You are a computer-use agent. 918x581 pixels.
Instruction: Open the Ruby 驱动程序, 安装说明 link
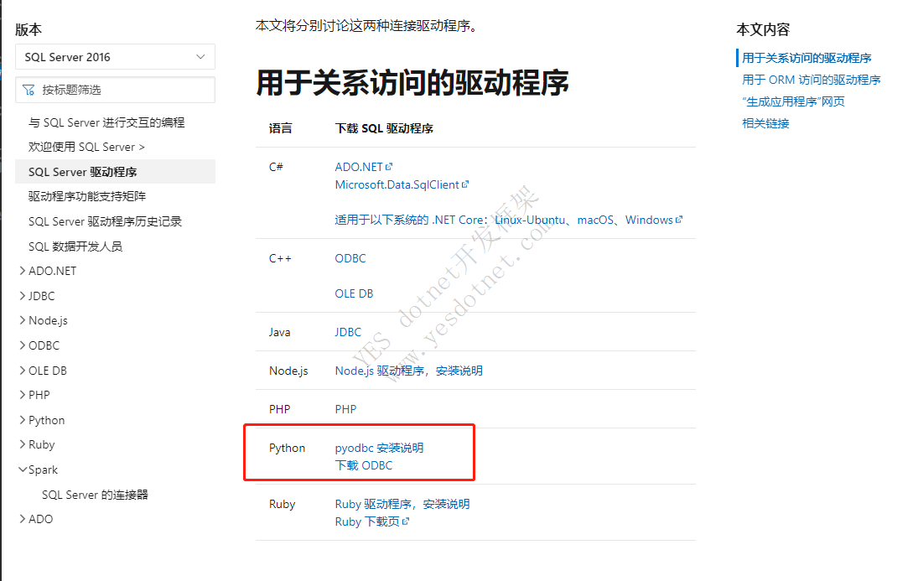coord(402,504)
